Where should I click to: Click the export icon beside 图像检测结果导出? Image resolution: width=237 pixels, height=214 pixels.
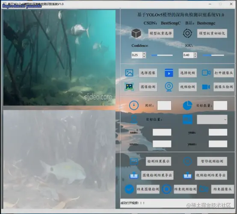[x=134, y=175]
